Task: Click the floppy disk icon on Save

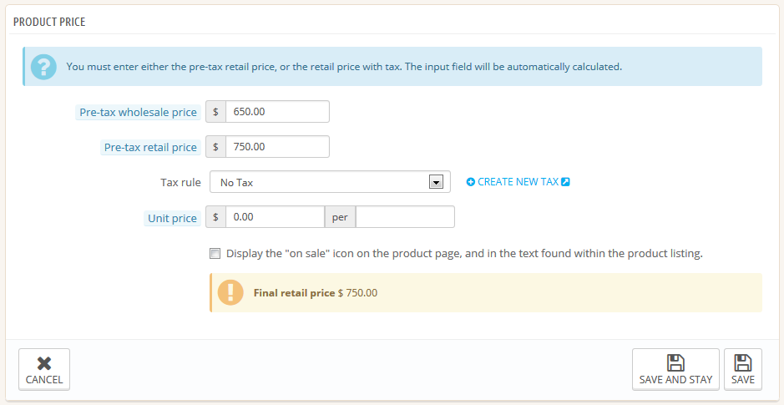Action: point(743,362)
